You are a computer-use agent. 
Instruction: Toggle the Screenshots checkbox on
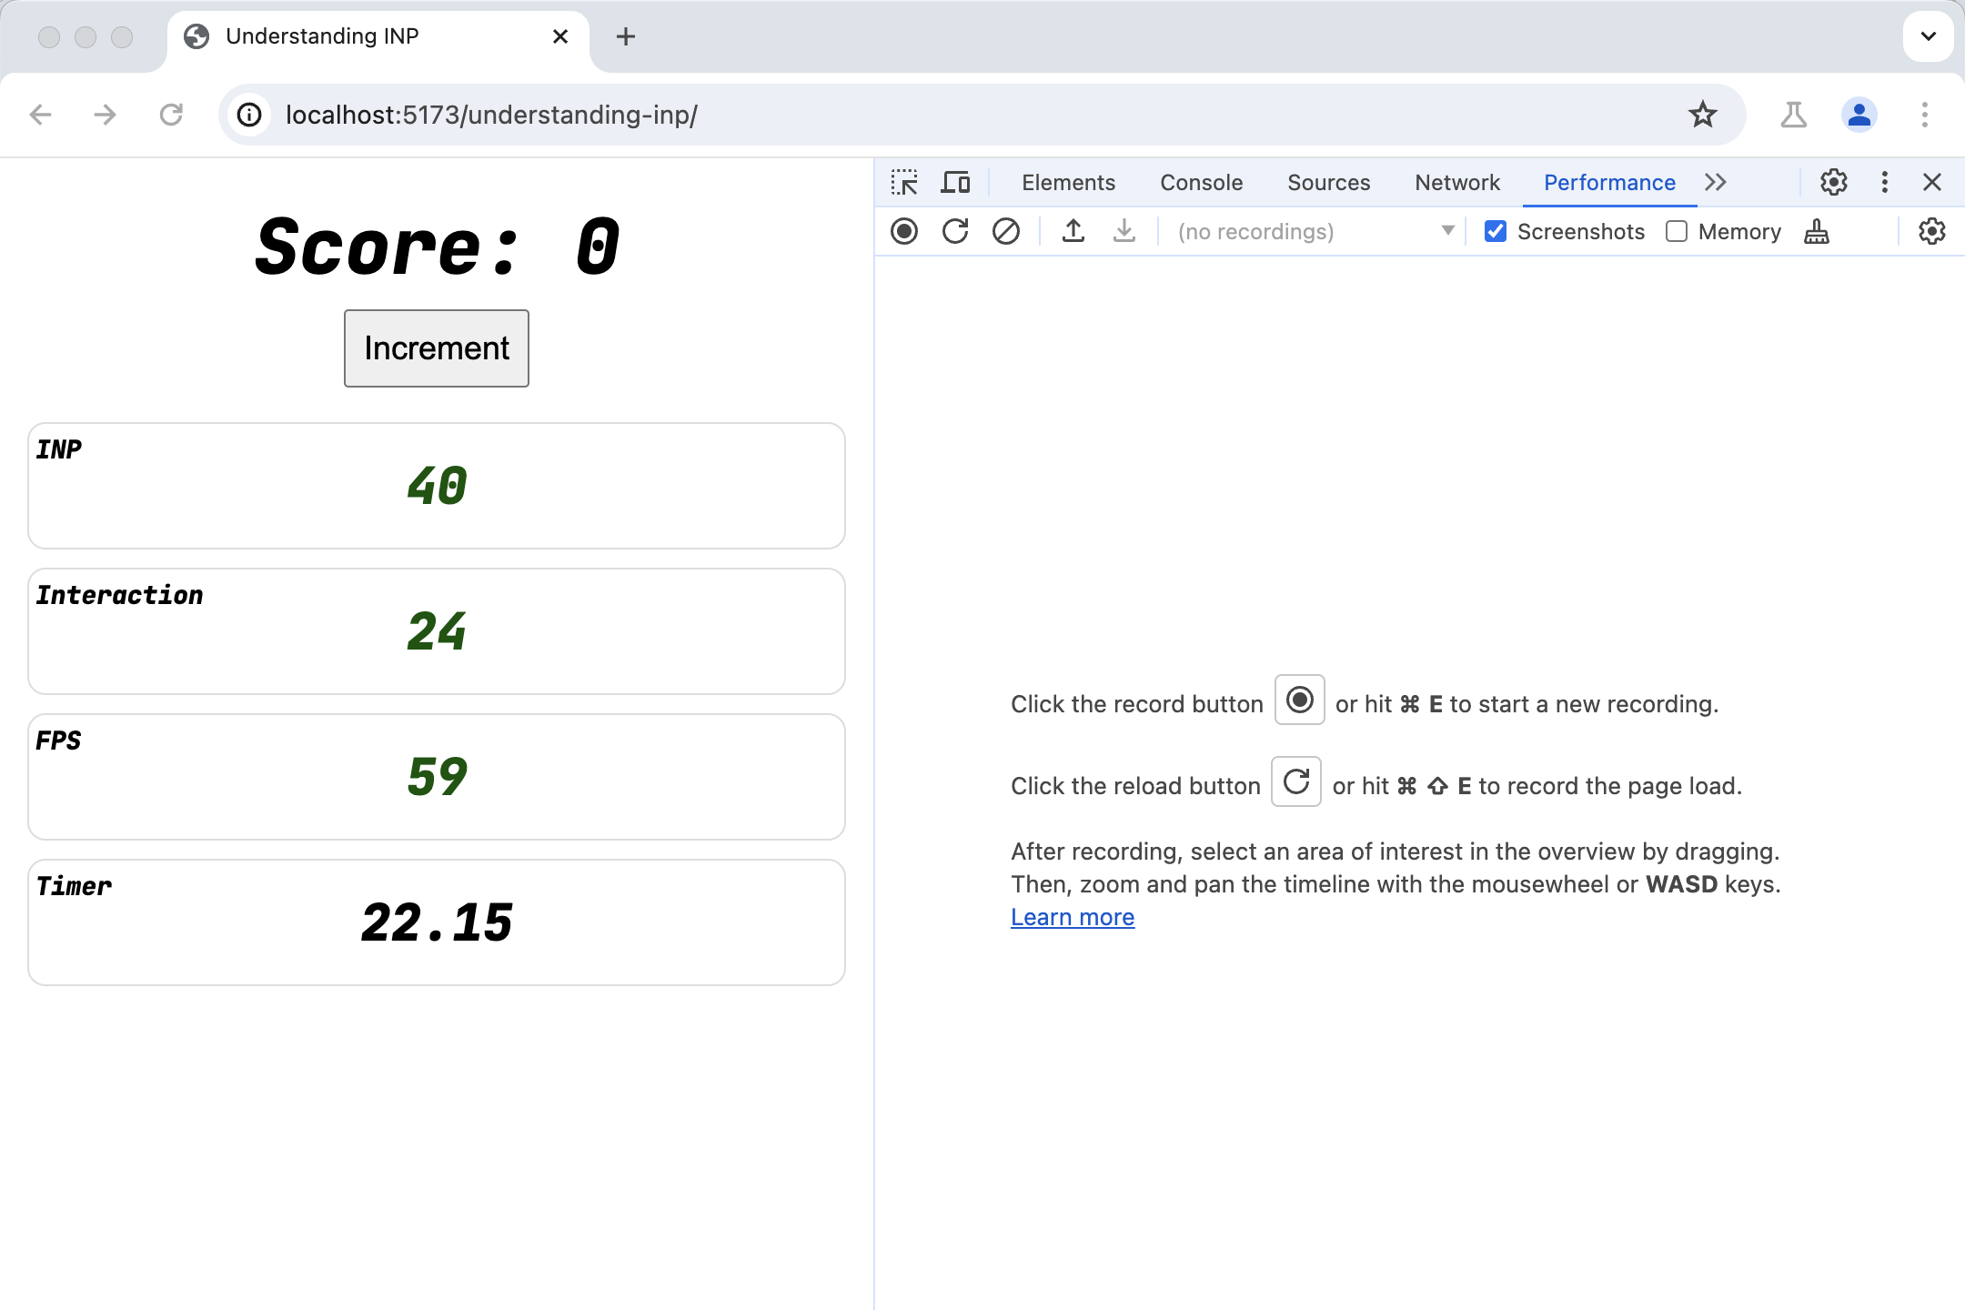(x=1494, y=231)
